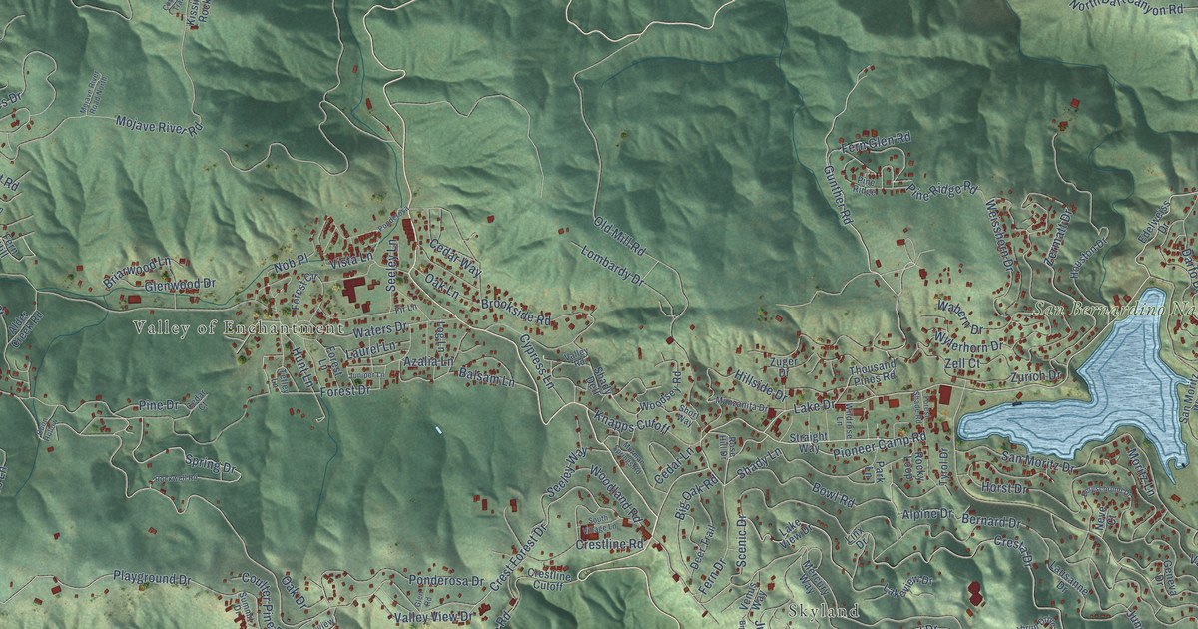
Task: Click the 'Big Oak Rd' label
Action: (x=697, y=496)
